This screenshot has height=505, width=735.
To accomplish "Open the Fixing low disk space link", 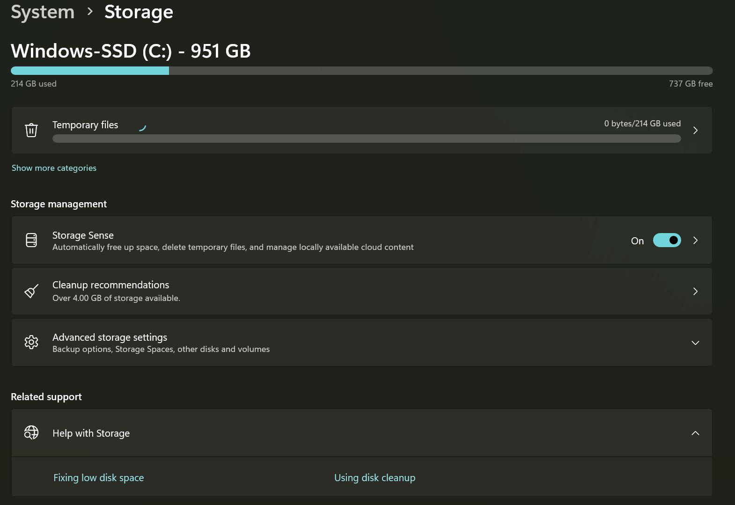I will click(x=99, y=478).
